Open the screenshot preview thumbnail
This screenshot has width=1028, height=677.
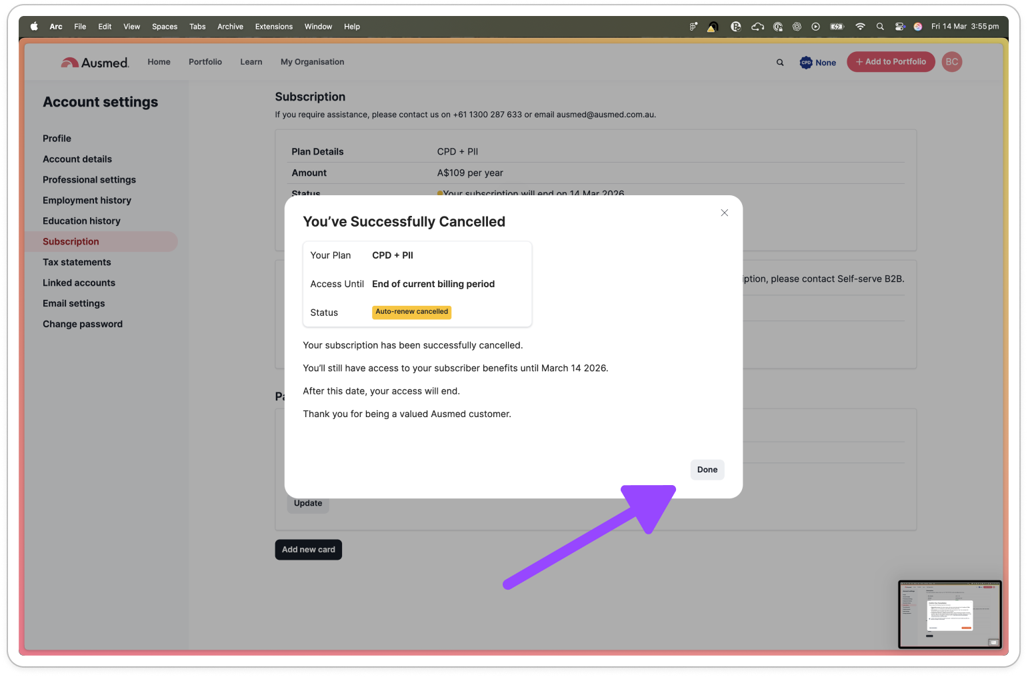pos(949,614)
